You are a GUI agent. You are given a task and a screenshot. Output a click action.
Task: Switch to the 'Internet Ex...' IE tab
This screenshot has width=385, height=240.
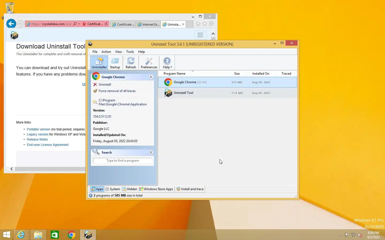pyautogui.click(x=148, y=24)
